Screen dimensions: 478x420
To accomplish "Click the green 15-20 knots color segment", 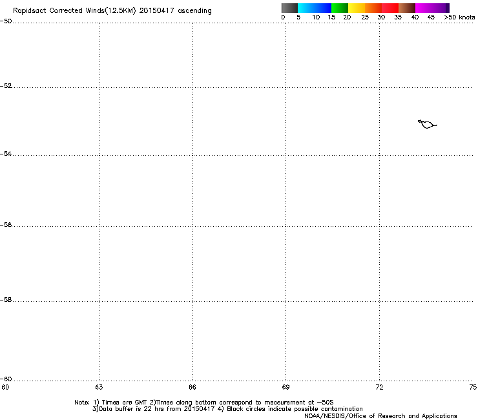I will [340, 8].
